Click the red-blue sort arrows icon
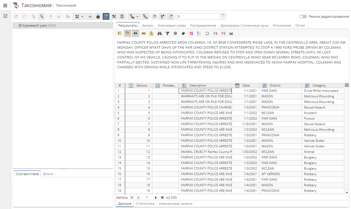 click(191, 33)
